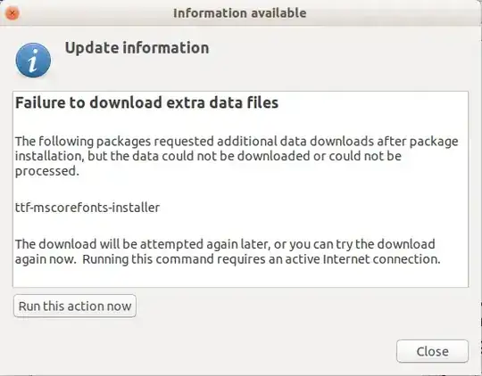Click the word installation in the description
482x376 pixels.
point(49,156)
